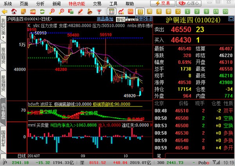This screenshot has height=166, width=235.
Task: Show Tick chart
Action: (x=130, y=11)
